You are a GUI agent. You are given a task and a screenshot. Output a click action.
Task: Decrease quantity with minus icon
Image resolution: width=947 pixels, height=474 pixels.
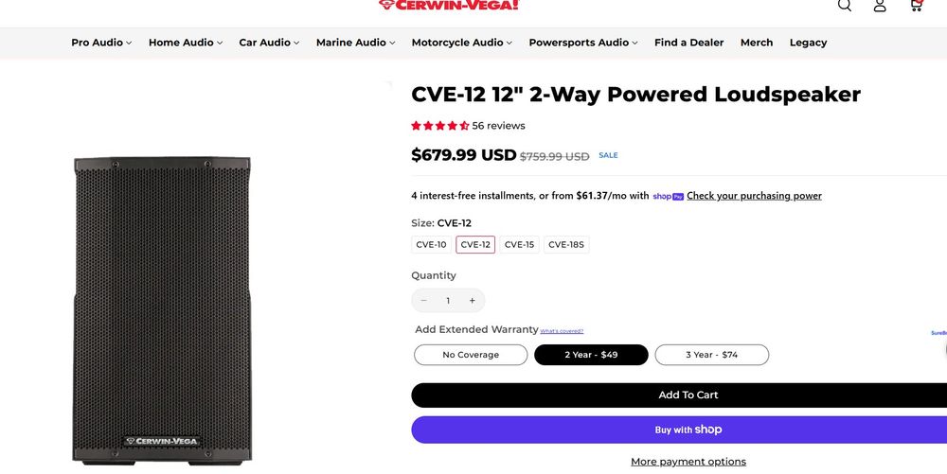pyautogui.click(x=423, y=301)
